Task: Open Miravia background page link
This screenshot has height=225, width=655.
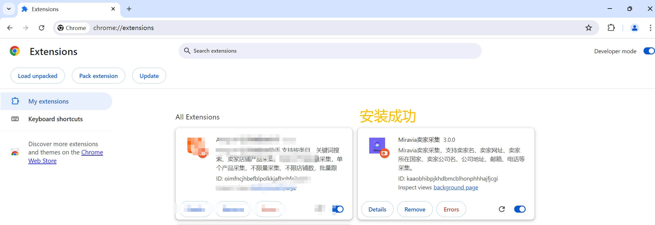Action: pos(456,188)
